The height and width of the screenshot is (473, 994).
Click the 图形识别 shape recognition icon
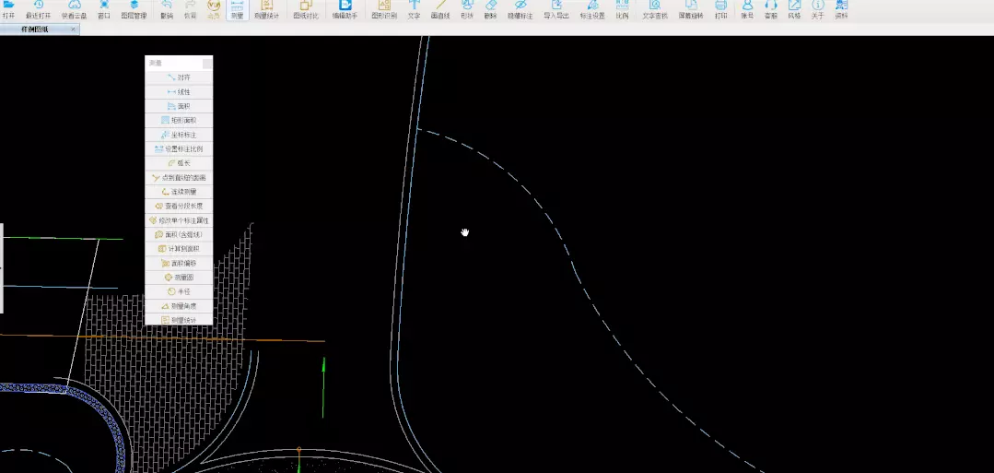[384, 9]
